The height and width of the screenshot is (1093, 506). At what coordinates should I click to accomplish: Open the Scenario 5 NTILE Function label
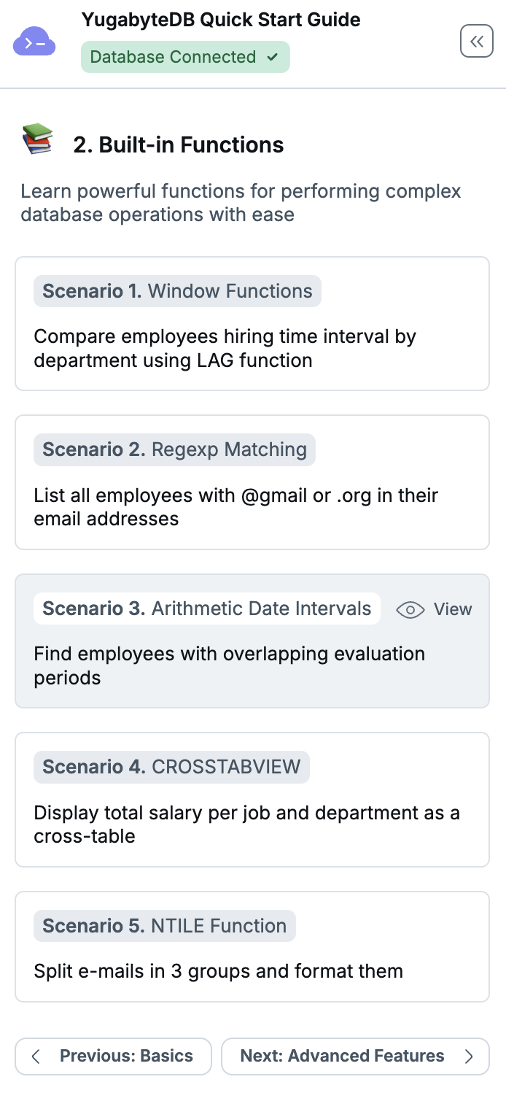pyautogui.click(x=165, y=926)
